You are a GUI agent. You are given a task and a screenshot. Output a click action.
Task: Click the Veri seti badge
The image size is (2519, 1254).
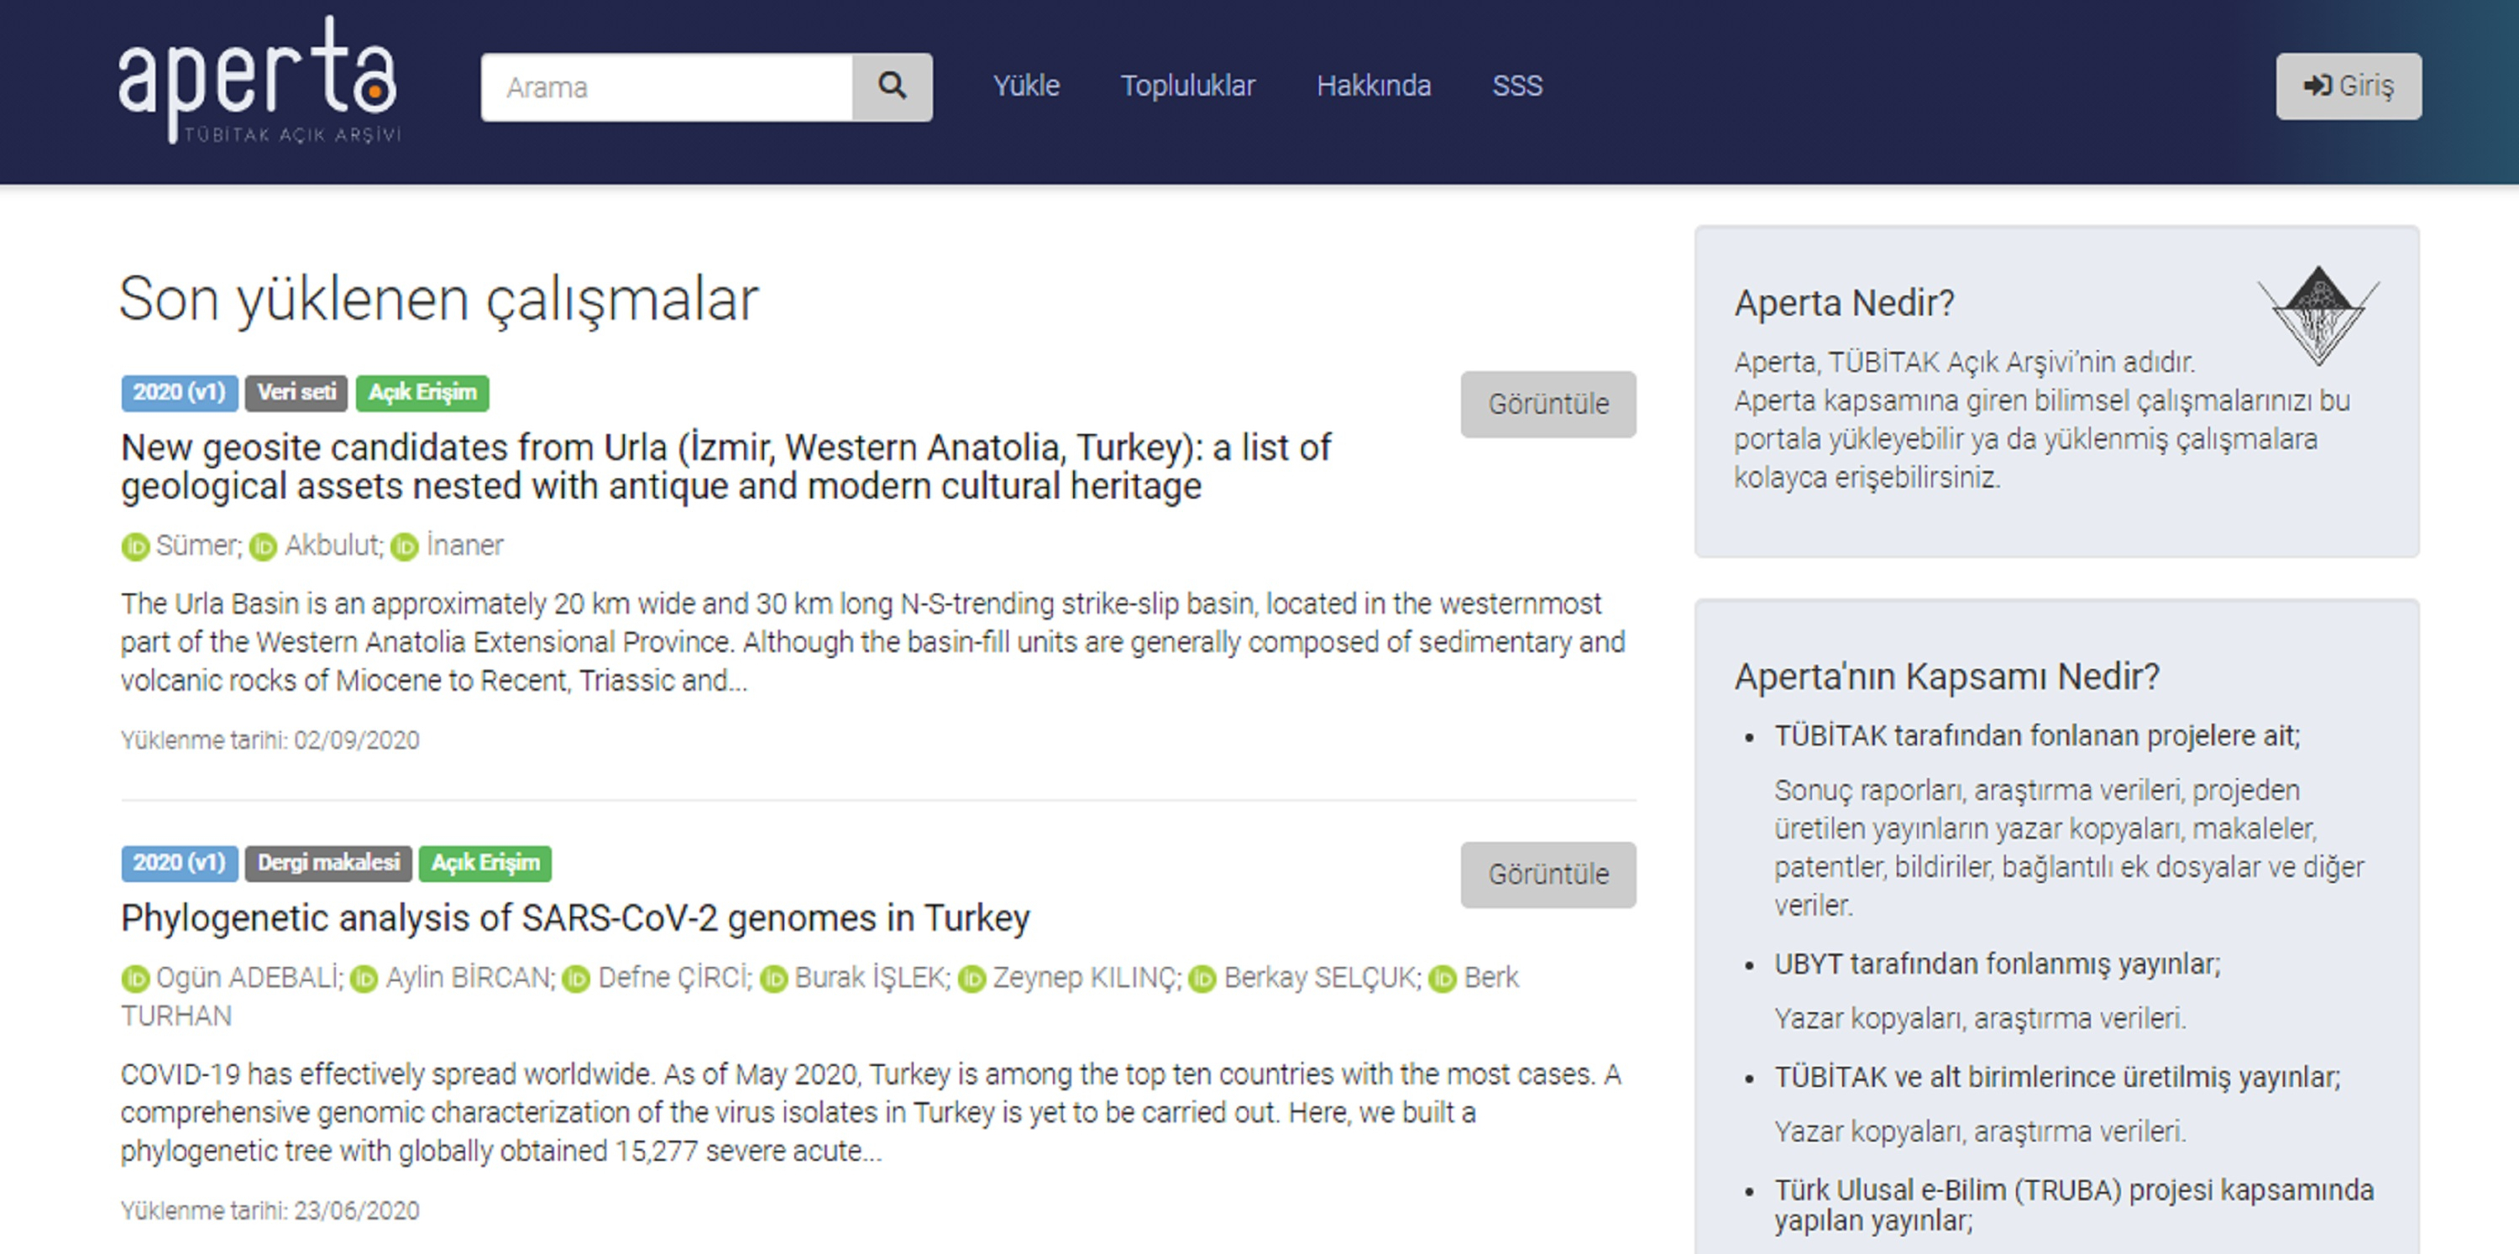pos(296,393)
